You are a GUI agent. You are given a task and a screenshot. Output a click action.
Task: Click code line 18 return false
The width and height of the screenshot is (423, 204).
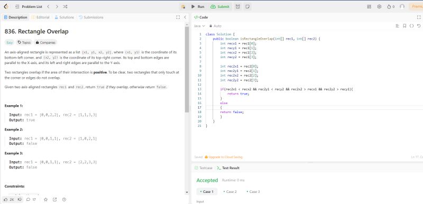coord(232,112)
